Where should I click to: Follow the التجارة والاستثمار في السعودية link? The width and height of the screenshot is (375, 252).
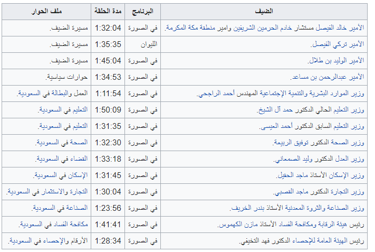[x=47, y=192]
